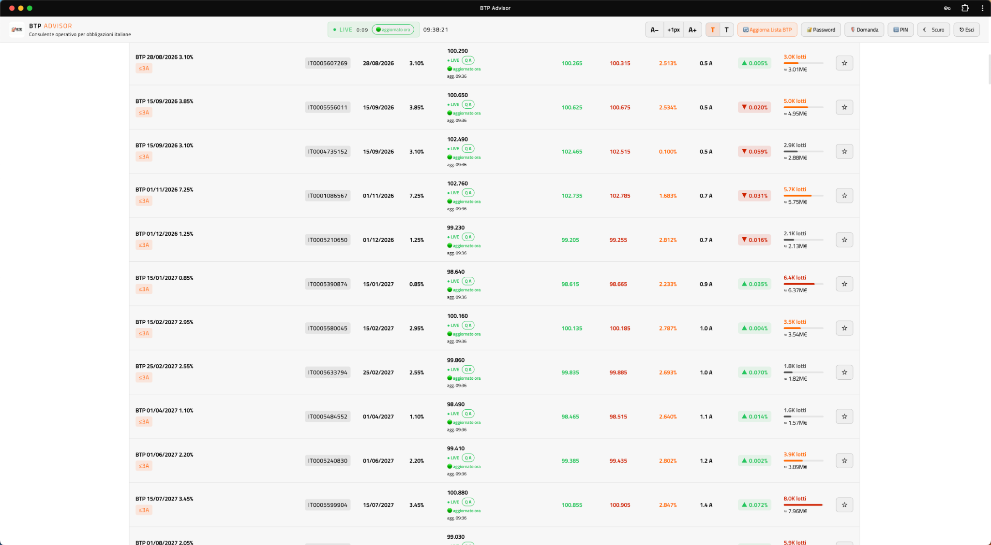Click the LIVE badge on BTP 01/11/2026 row
The height and width of the screenshot is (545, 991).
pos(454,192)
